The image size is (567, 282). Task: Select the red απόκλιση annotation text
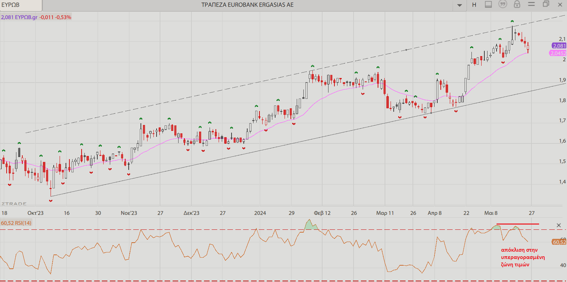[x=523, y=257]
